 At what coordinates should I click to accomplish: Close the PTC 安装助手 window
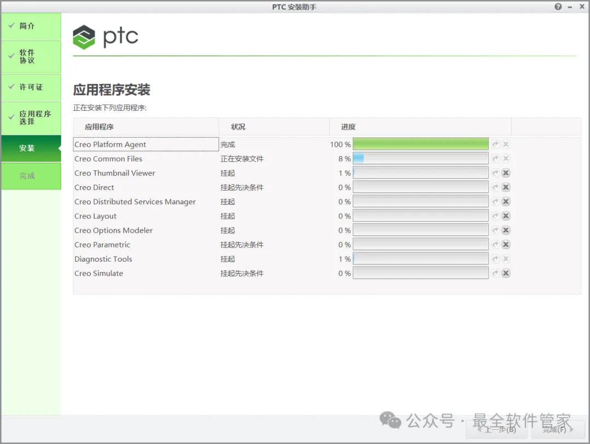[582, 7]
